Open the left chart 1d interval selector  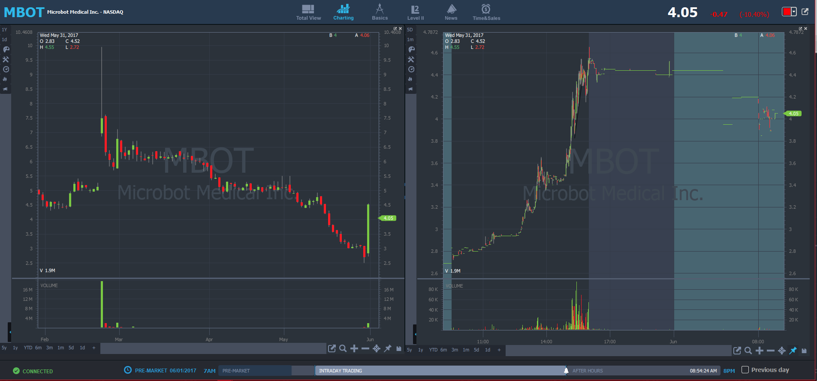[x=4, y=39]
